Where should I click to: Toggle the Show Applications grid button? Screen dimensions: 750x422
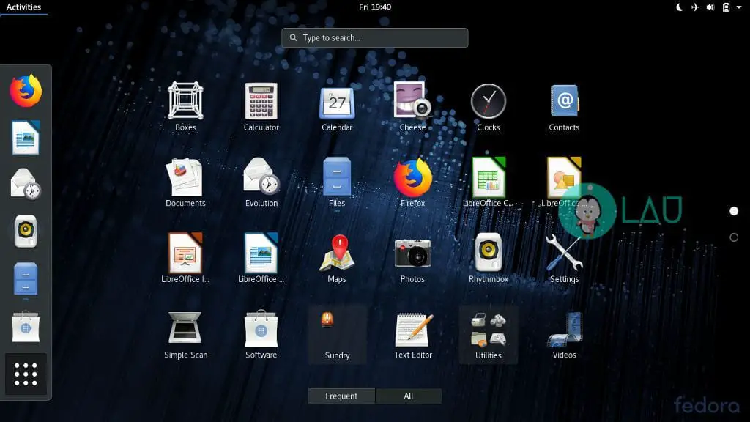[26, 374]
